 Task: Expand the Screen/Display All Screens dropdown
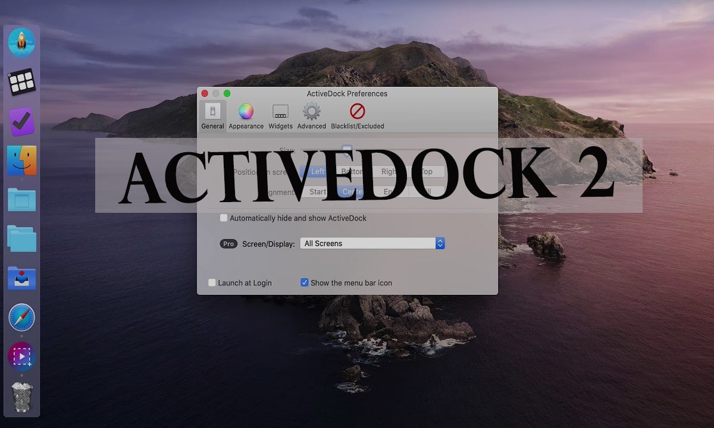[x=372, y=243]
